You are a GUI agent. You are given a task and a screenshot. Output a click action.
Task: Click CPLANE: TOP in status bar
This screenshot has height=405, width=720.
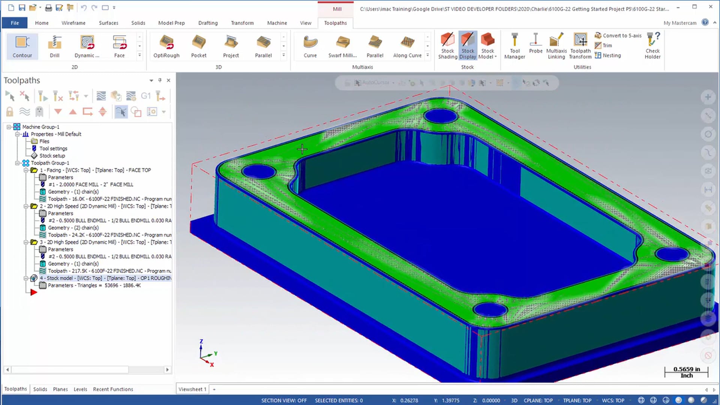pyautogui.click(x=538, y=400)
